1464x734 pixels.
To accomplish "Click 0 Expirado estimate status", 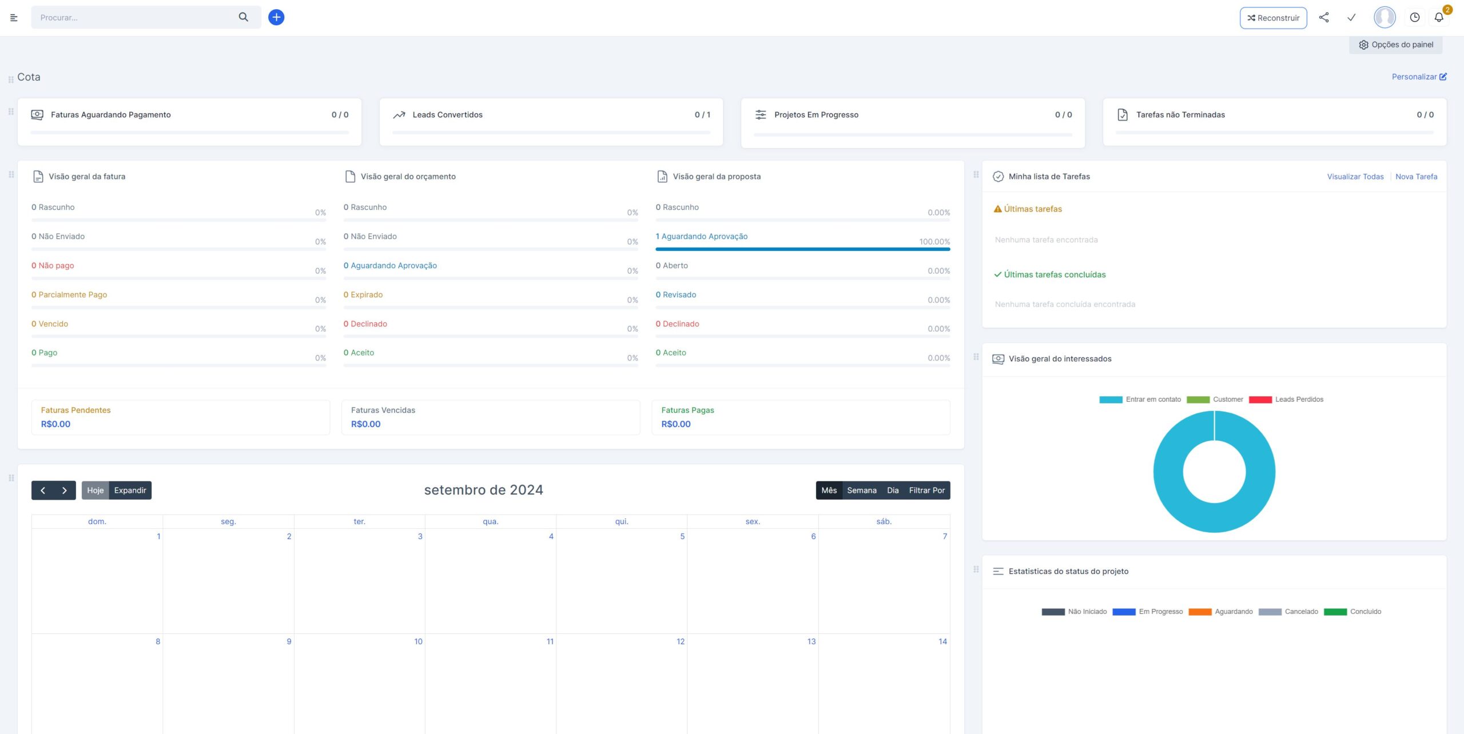I will click(x=363, y=294).
